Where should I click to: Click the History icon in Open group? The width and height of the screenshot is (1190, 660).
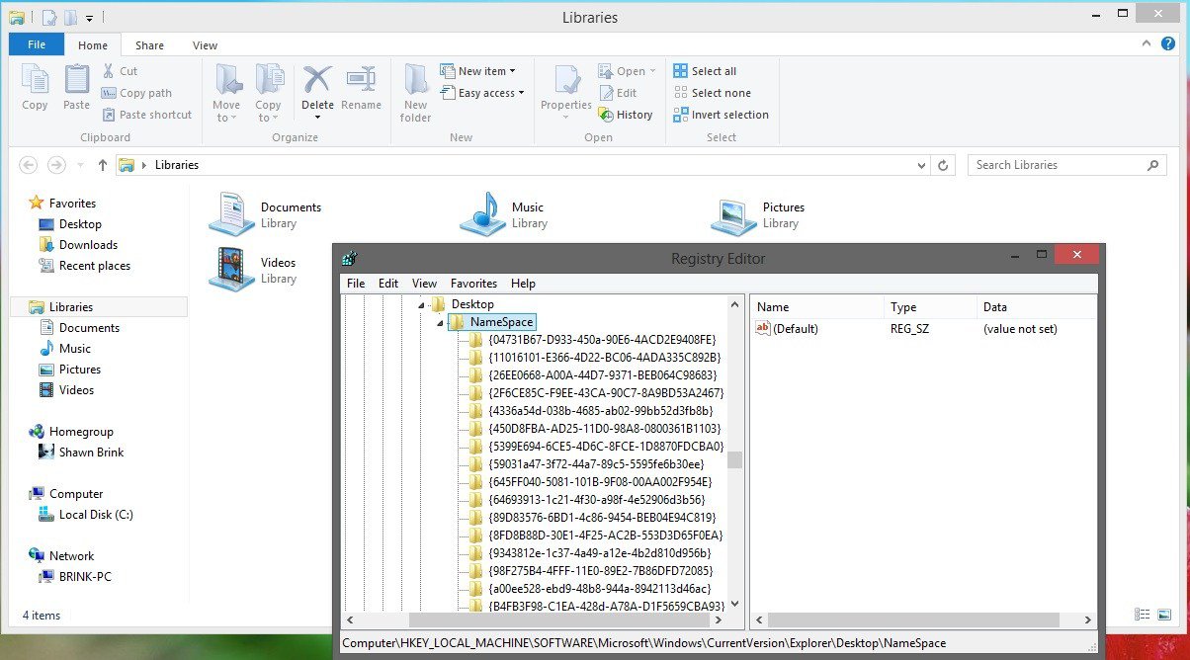point(625,115)
